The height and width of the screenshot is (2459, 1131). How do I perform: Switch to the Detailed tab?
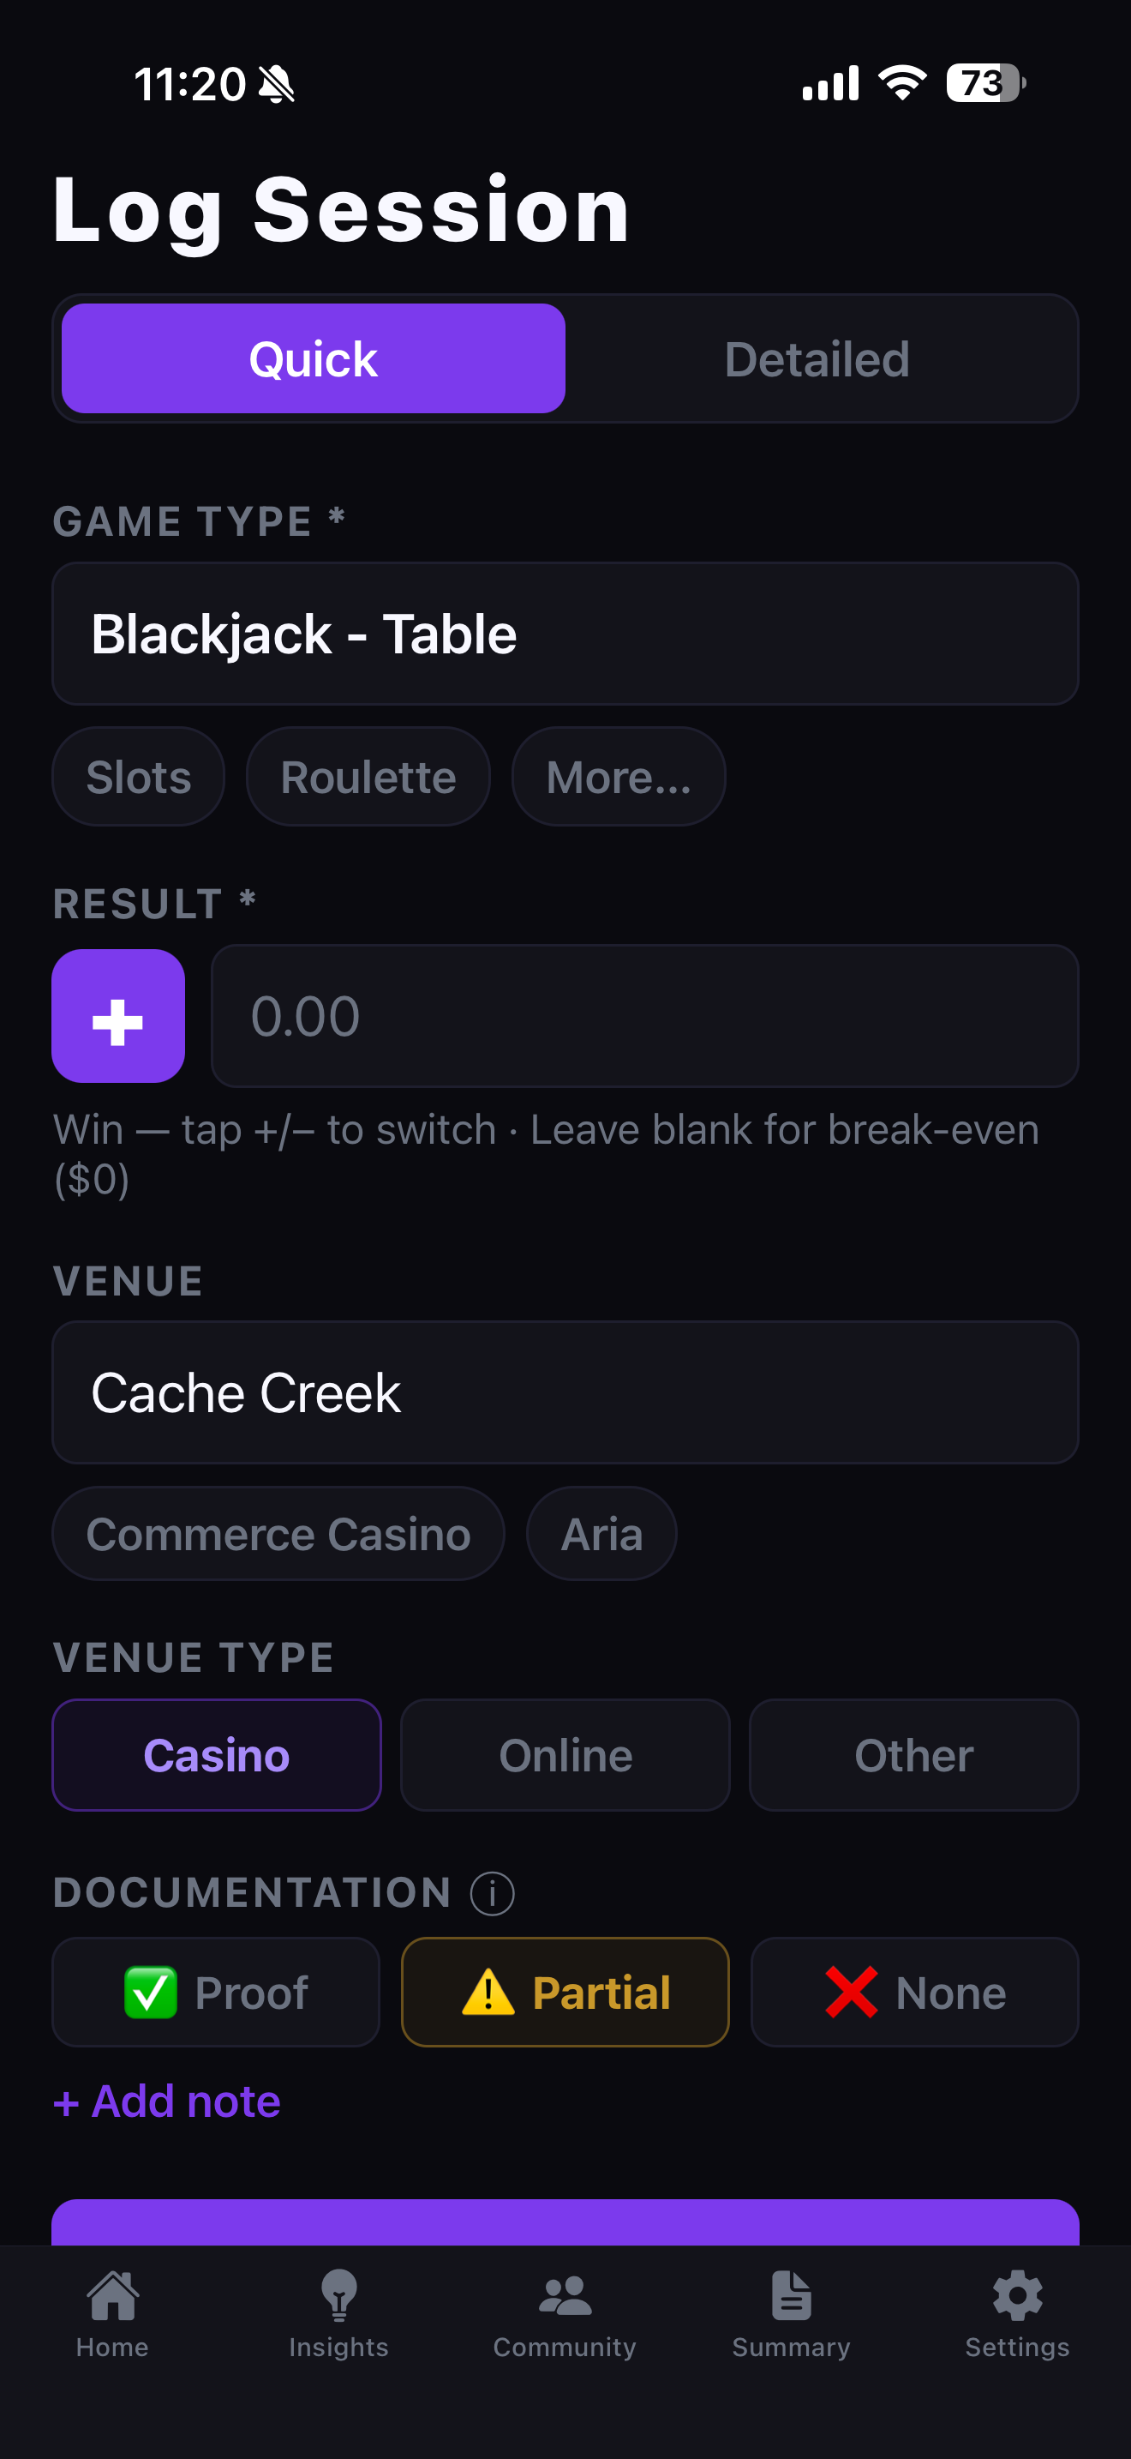(817, 359)
